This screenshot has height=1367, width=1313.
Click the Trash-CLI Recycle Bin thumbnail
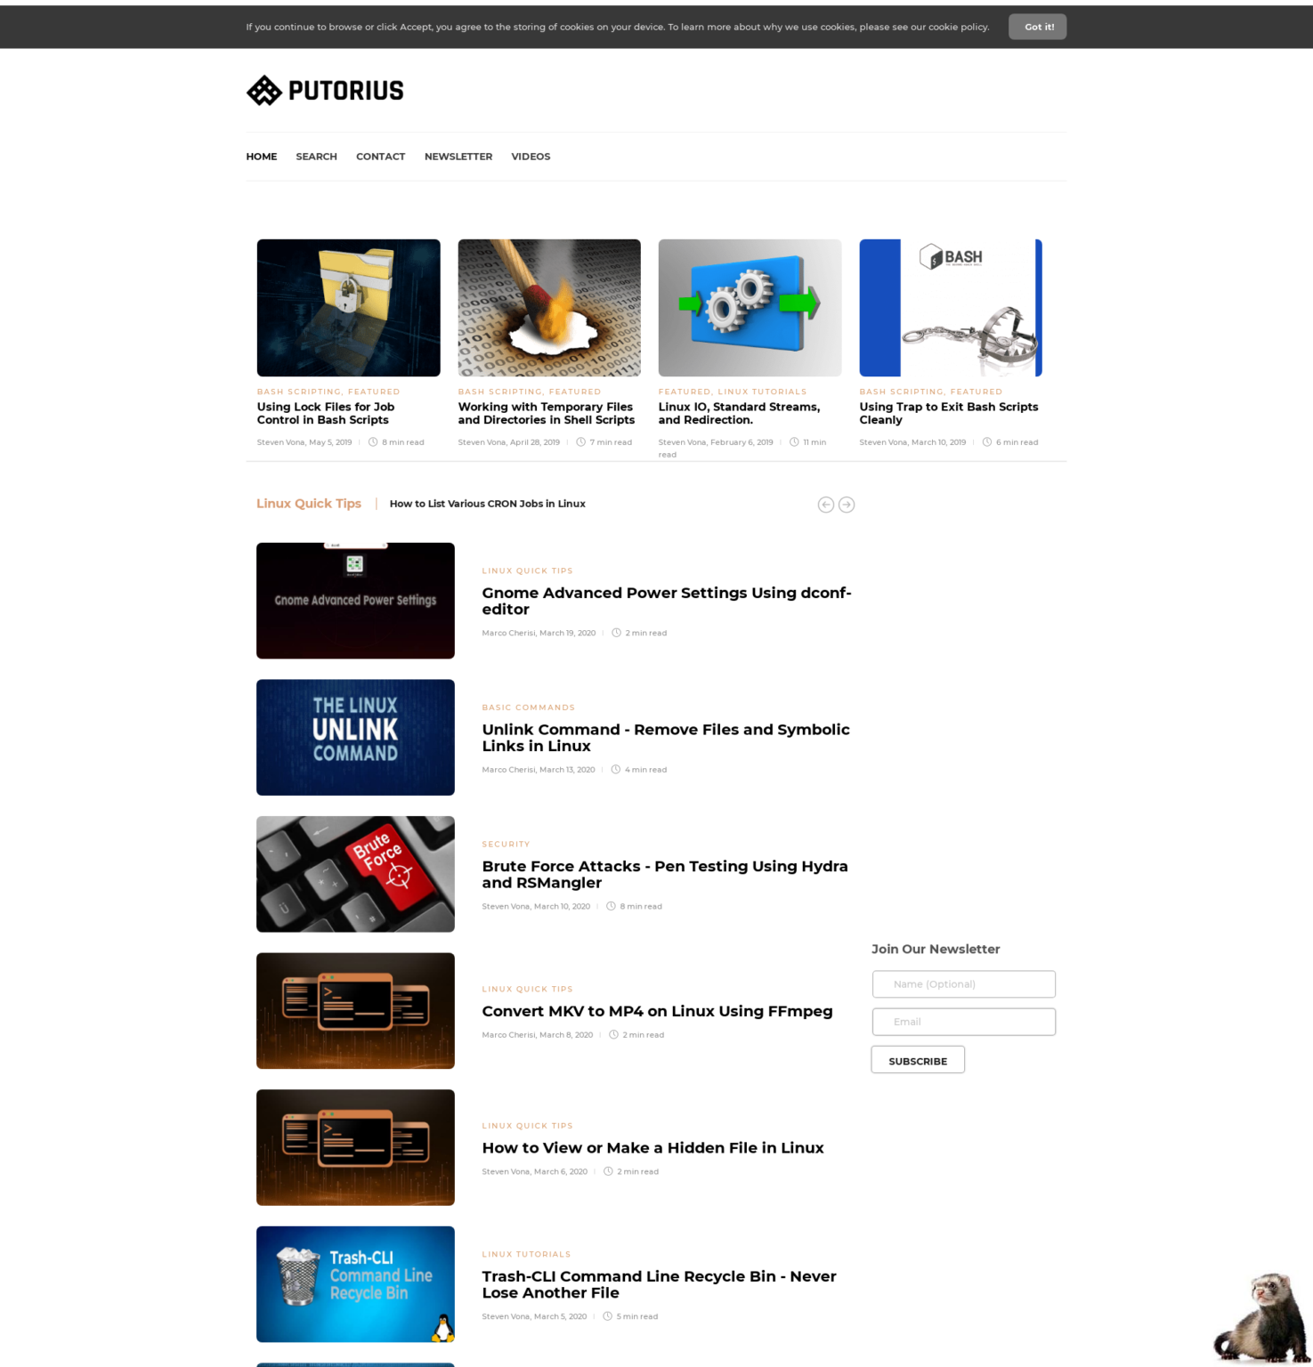(x=355, y=1284)
